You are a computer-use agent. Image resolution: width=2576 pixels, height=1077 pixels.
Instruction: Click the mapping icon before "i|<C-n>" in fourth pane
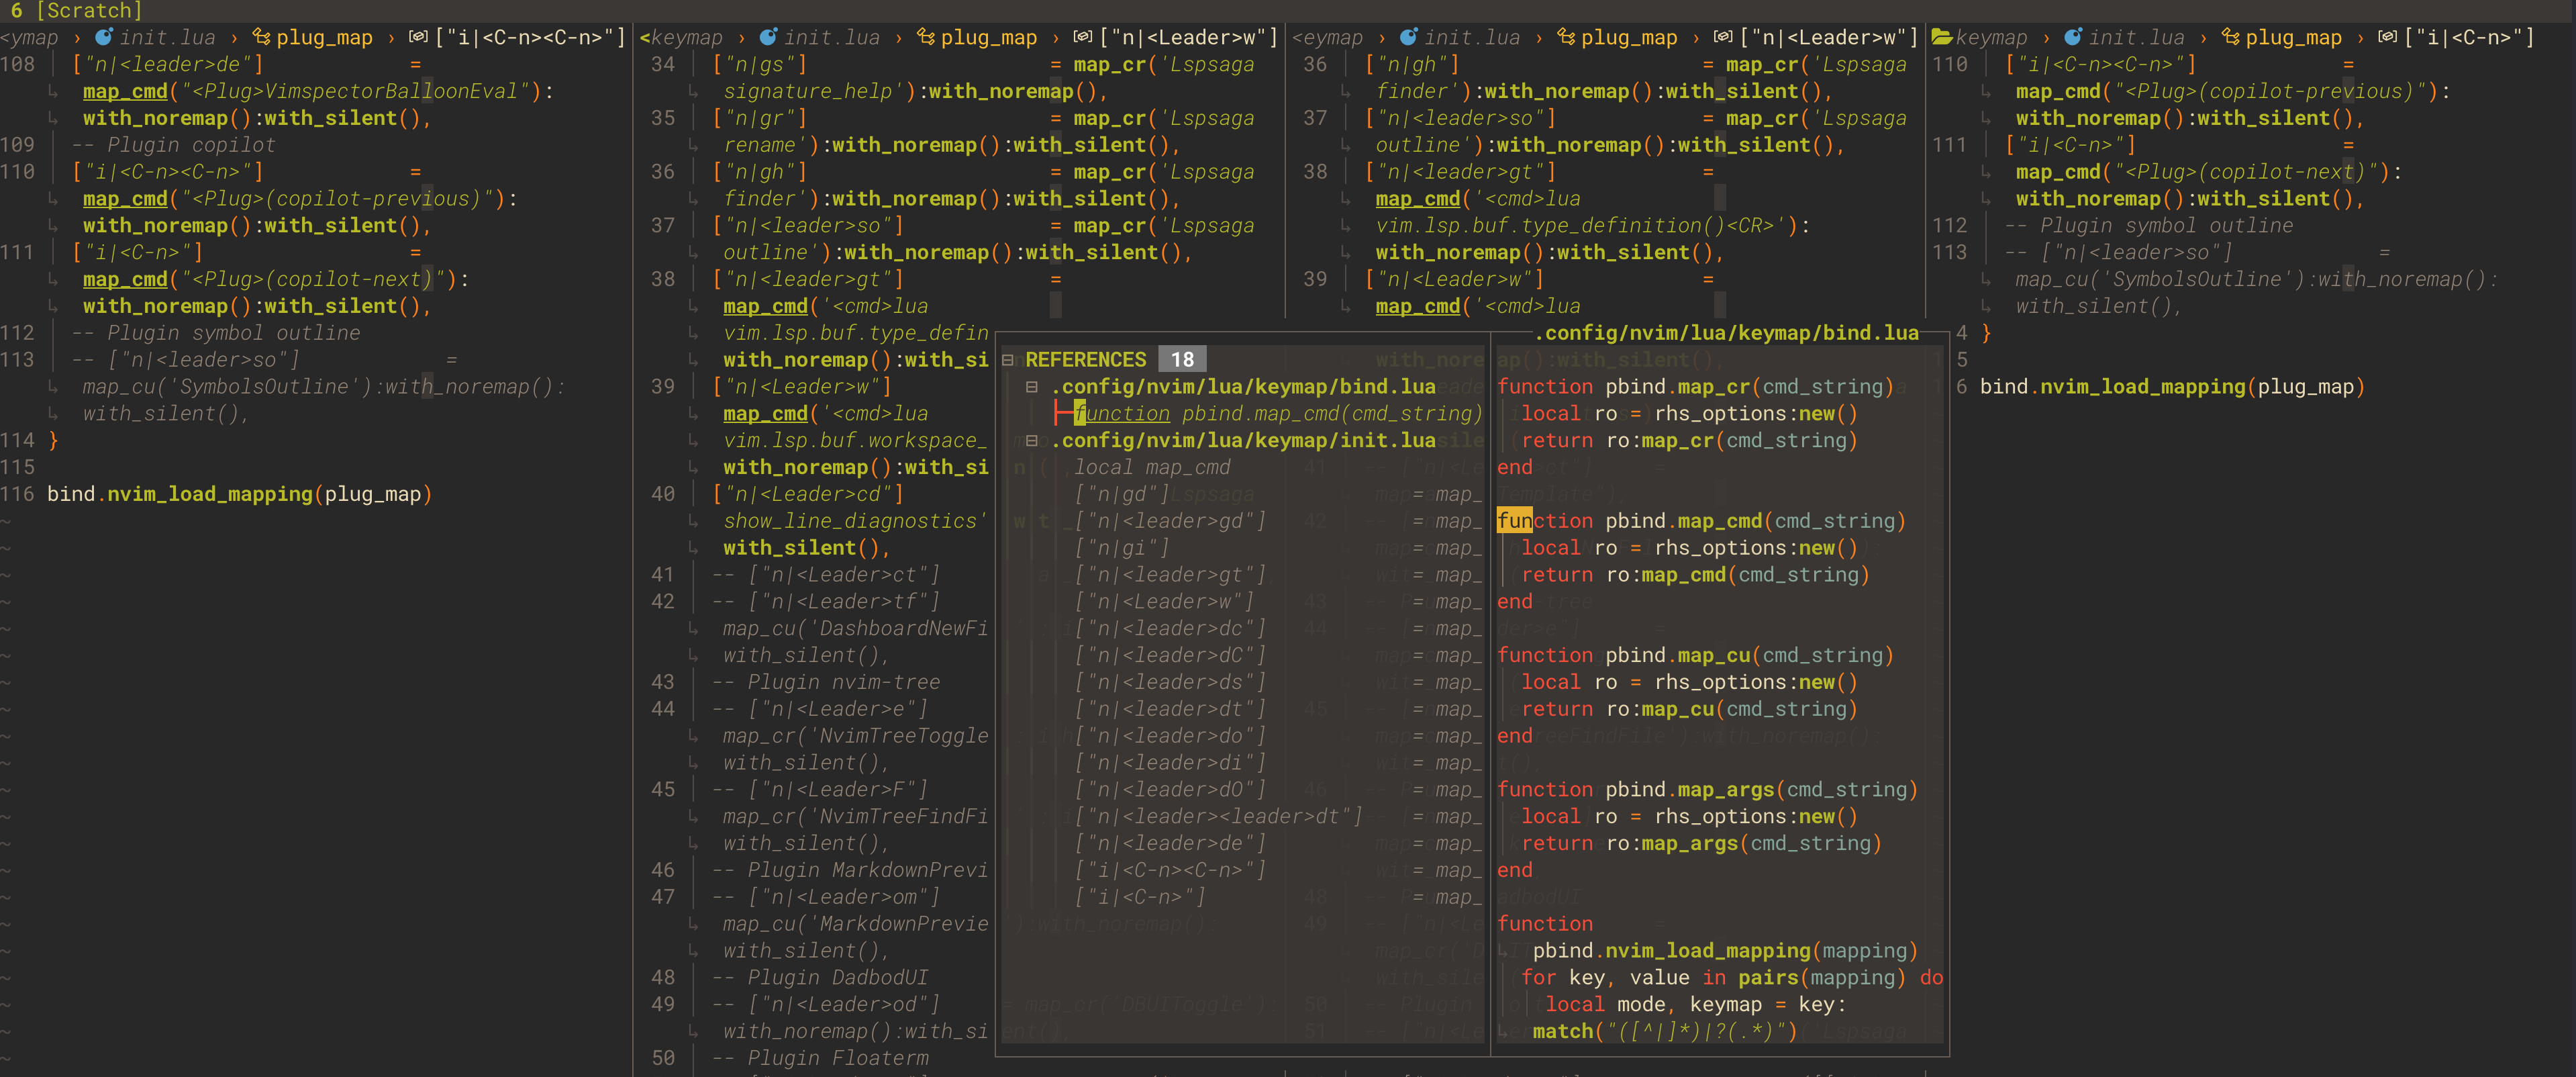coord(2388,37)
